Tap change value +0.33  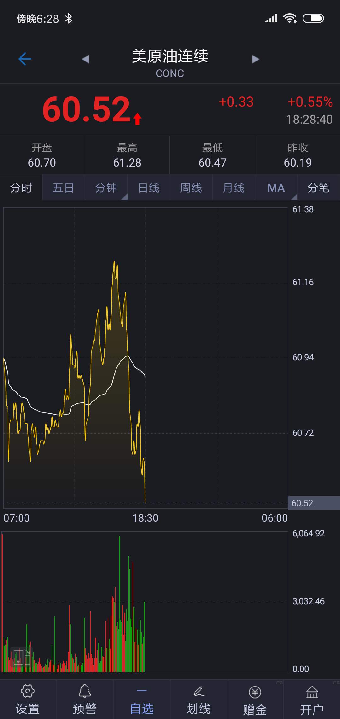click(236, 102)
